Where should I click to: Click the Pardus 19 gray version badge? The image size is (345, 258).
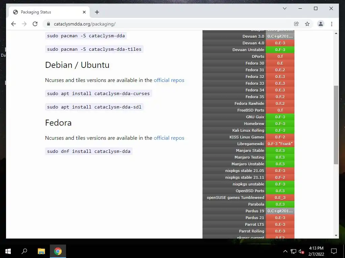[x=280, y=211]
